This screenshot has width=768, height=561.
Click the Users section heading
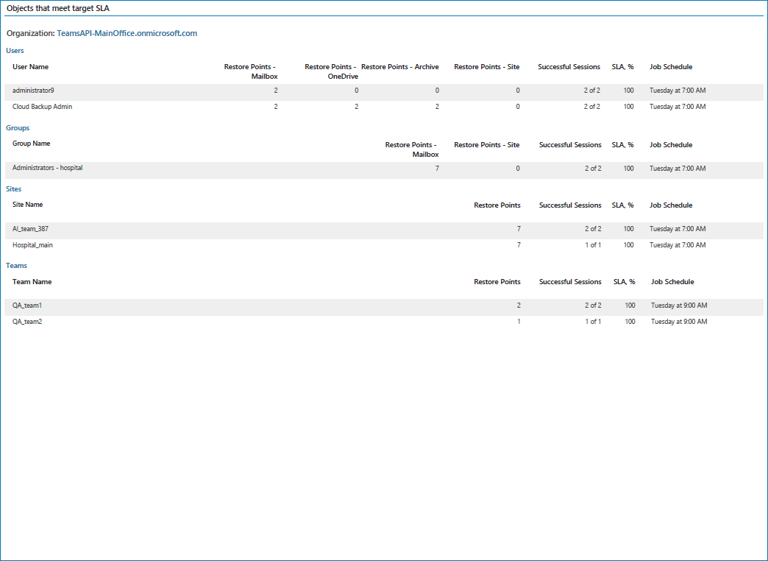(15, 51)
